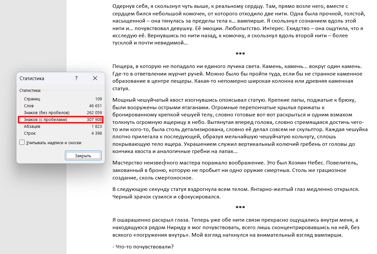Click highlighted Знаков (с пробелами) row
Viewport: 377px width, 254px height.
(x=61, y=119)
